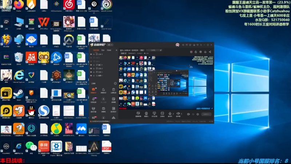291x164 pixels.
Task: Click the headset support icon in the title bar
Action: click(183, 45)
